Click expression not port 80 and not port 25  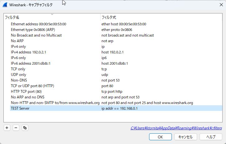147,103
